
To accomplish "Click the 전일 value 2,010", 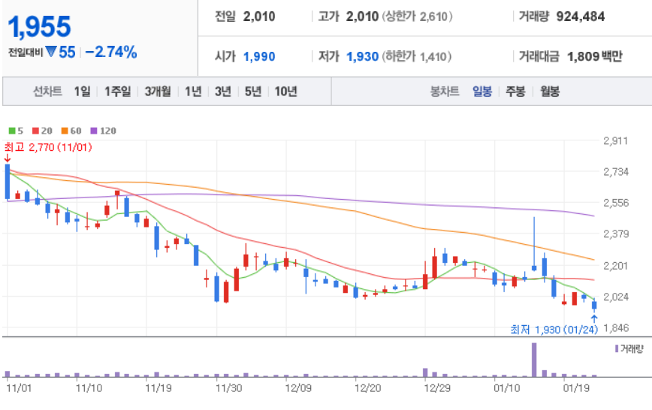I will point(259,17).
